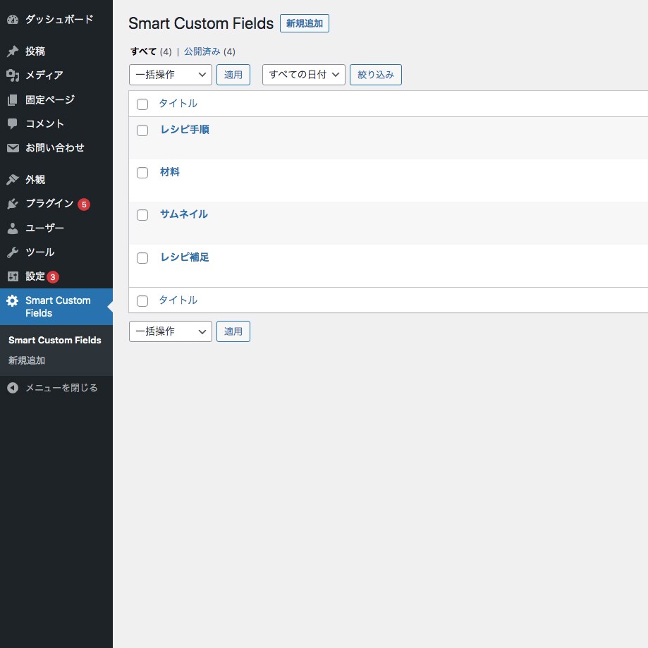
Task: Open the レシピ補足 field group link
Action: (185, 257)
